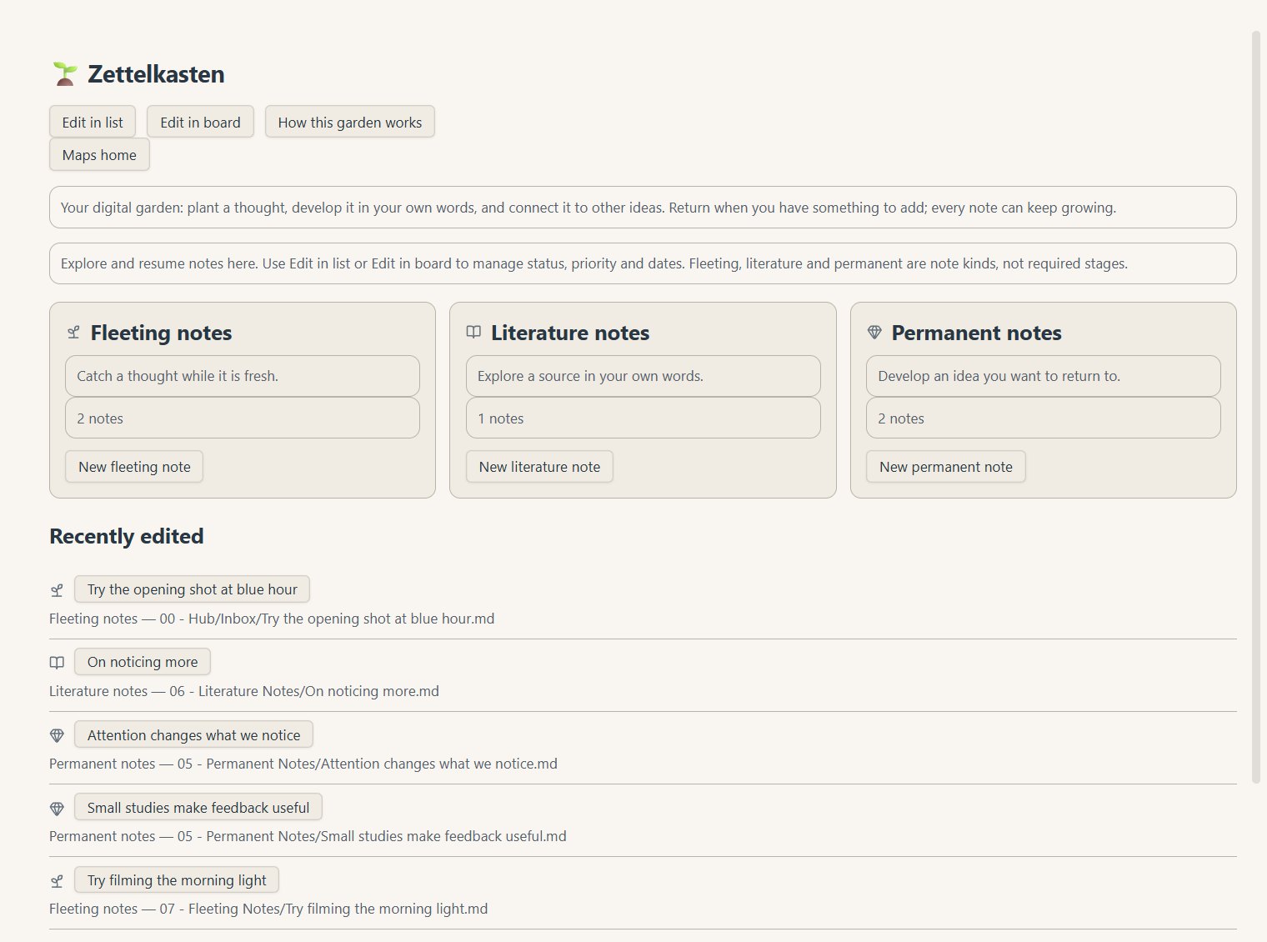Open note Try the opening shot at blue hour

coord(192,589)
